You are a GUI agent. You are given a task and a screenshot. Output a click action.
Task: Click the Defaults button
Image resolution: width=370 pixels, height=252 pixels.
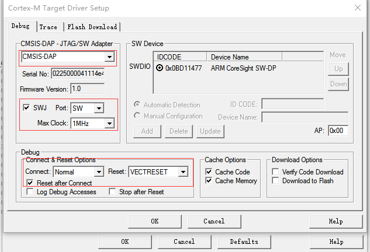[x=244, y=242]
